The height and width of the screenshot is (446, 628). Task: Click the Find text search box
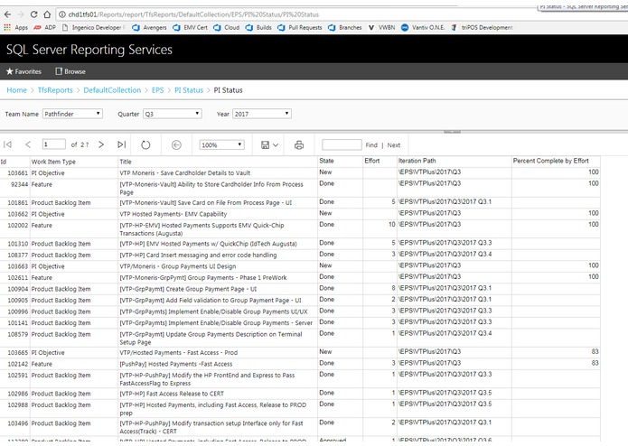pos(342,144)
